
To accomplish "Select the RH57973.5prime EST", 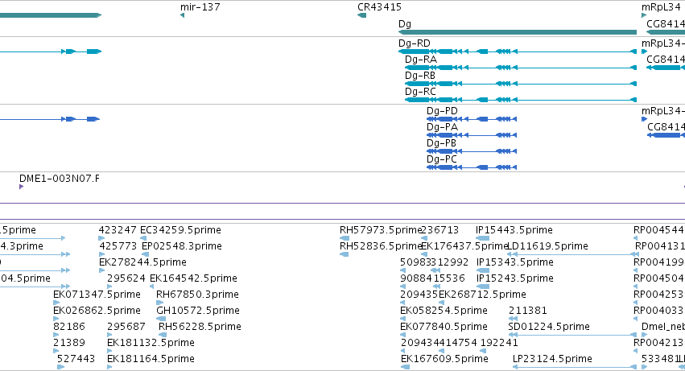I will tap(345, 238).
